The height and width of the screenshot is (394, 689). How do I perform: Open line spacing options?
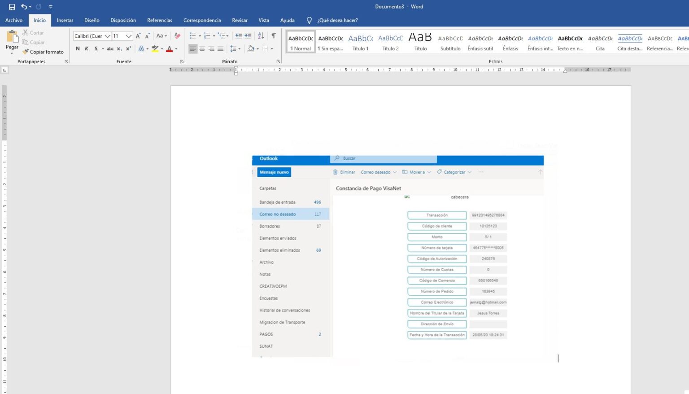(x=235, y=48)
